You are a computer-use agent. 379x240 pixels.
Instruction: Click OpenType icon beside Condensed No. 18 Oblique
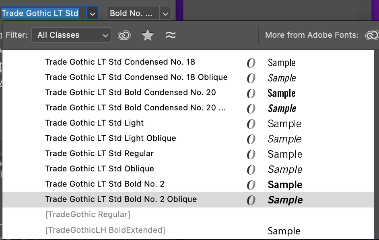point(251,78)
